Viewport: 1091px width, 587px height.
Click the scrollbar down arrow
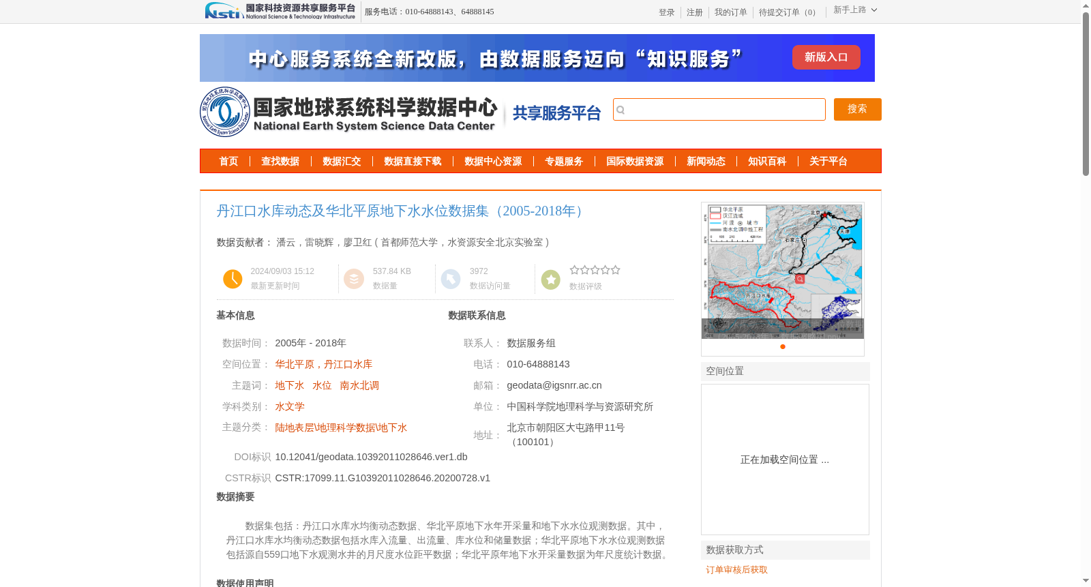click(1086, 582)
